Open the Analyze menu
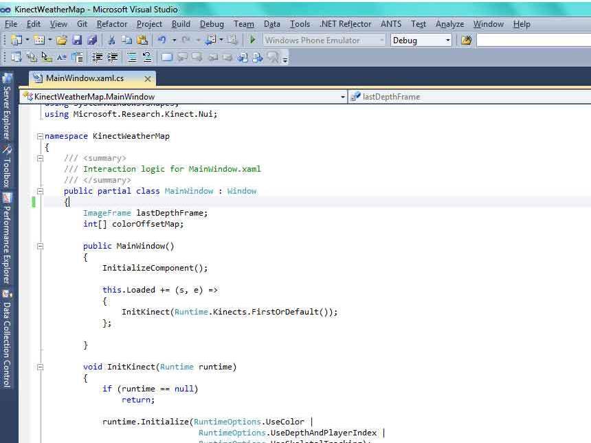 click(x=449, y=24)
